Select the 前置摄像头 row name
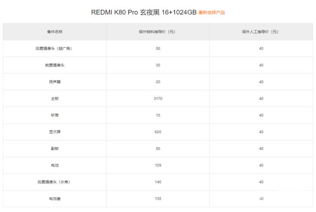This screenshot has height=212, width=316. pos(55,65)
